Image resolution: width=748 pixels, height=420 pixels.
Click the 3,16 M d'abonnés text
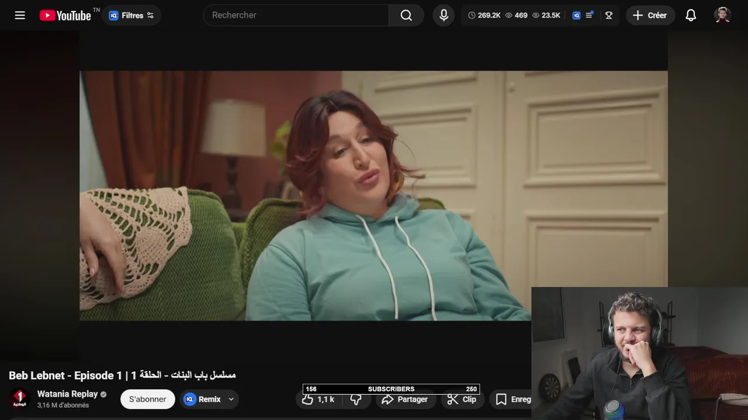pyautogui.click(x=63, y=405)
